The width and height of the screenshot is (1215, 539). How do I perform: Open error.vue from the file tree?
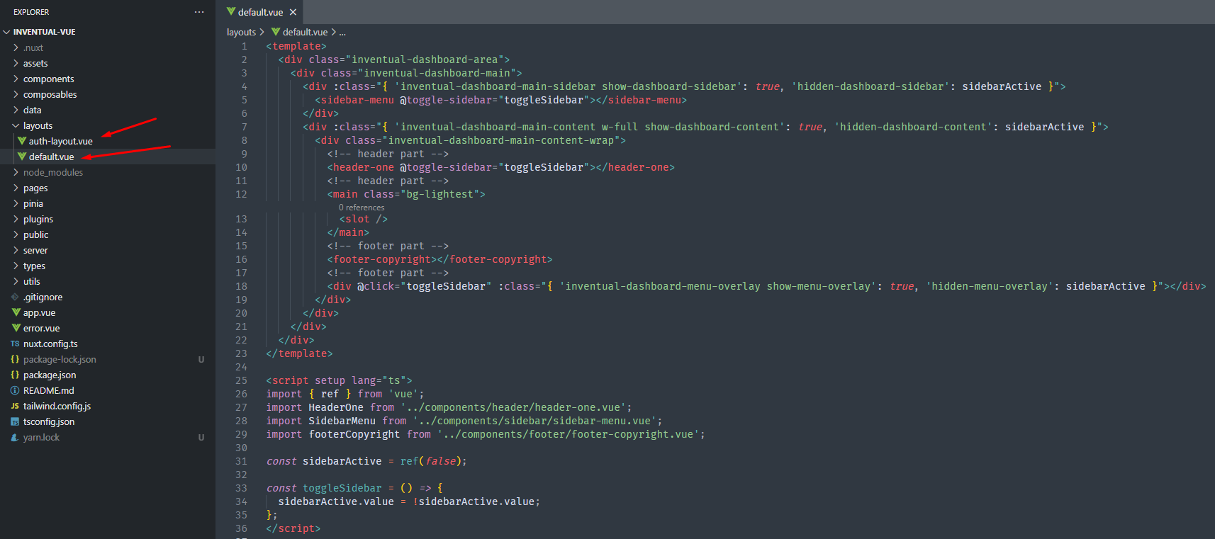(x=108, y=328)
